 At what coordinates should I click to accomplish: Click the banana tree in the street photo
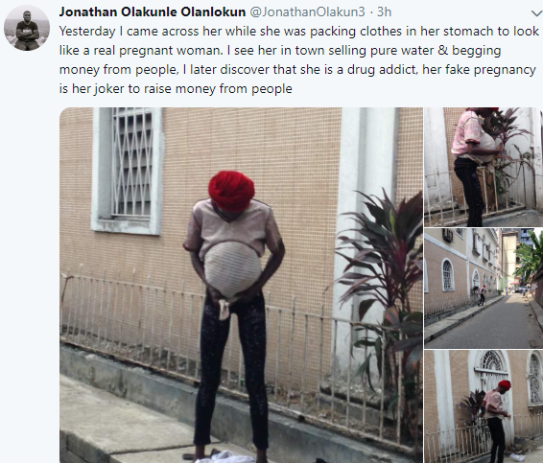pyautogui.click(x=529, y=256)
